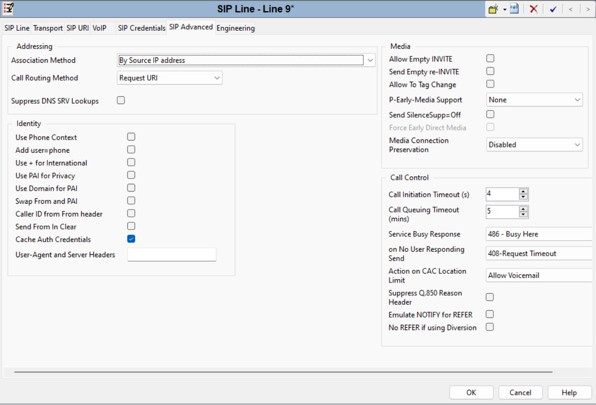Open the new record dropdown arrow in toolbar
Viewport: 596px width, 405px height.
pos(505,10)
